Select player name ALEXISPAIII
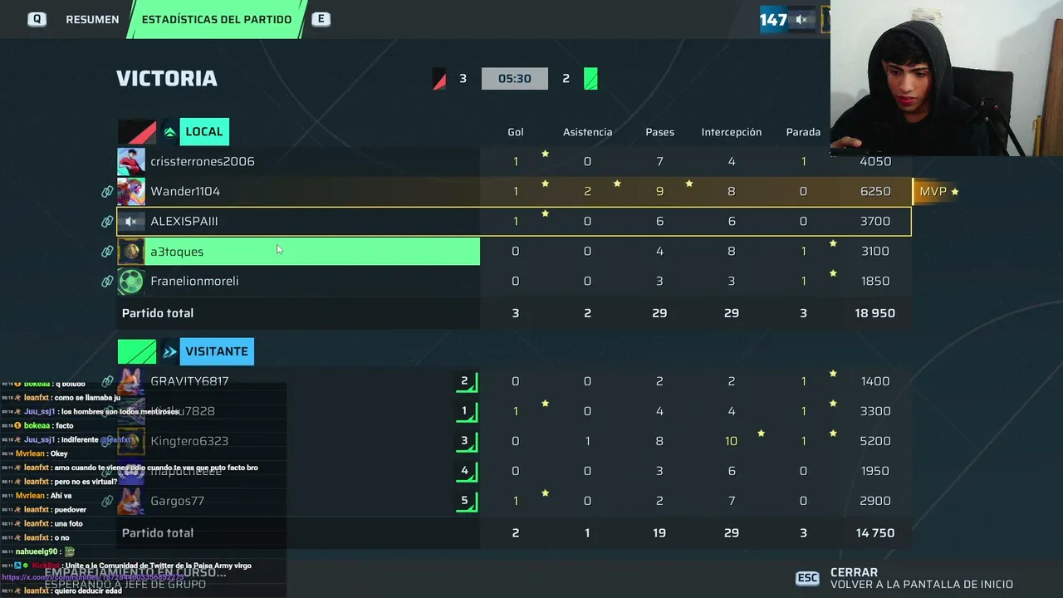This screenshot has height=598, width=1063. click(184, 221)
